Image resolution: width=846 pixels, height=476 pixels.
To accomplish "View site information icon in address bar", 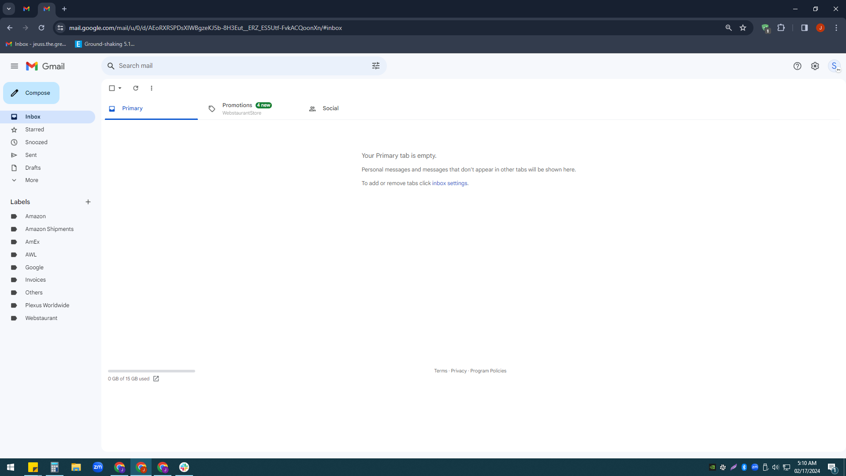I will 60,28.
